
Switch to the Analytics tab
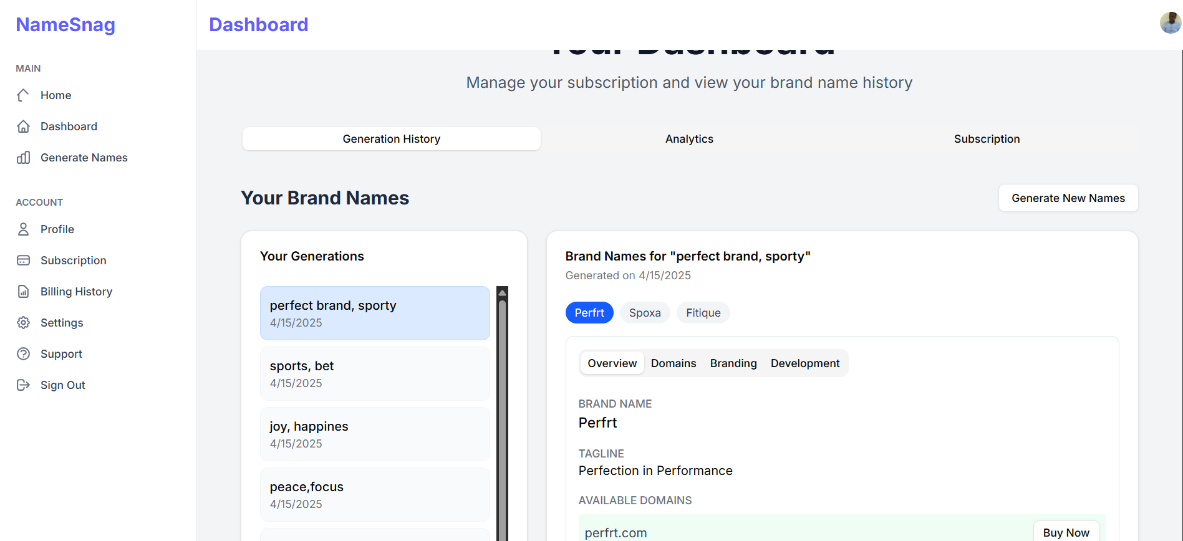(x=689, y=139)
